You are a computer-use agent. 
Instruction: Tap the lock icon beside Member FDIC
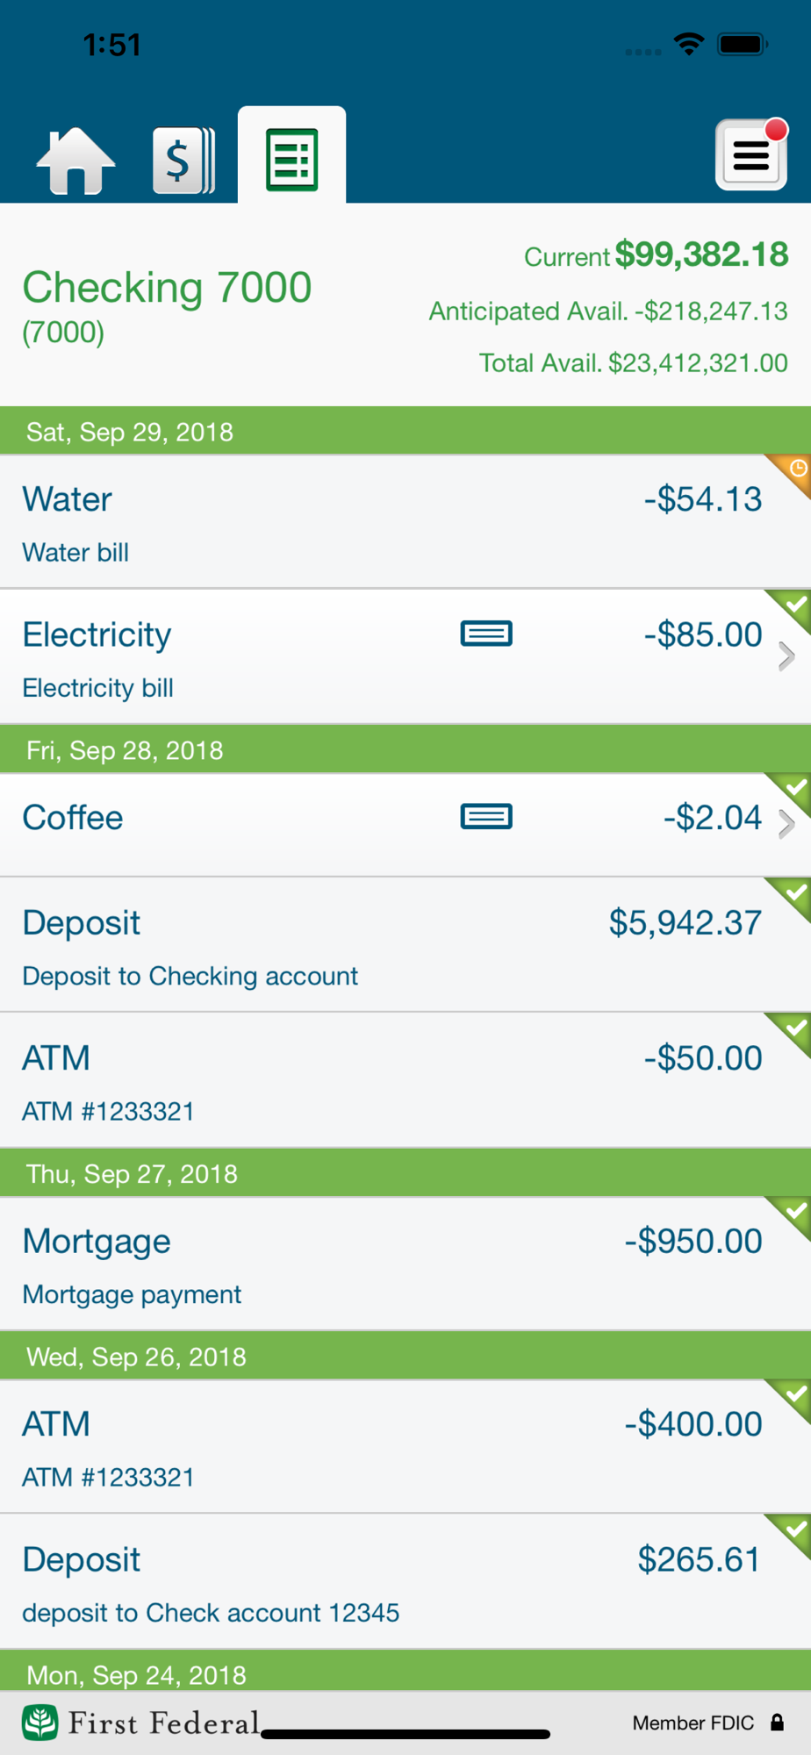pyautogui.click(x=777, y=1723)
